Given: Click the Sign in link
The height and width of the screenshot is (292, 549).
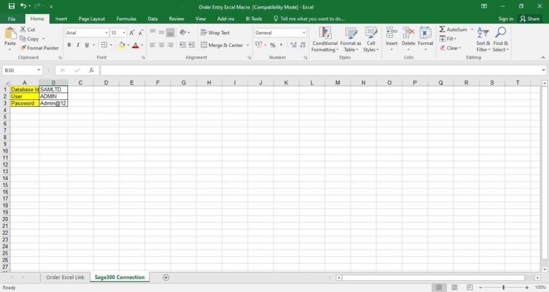Looking at the screenshot, I should (506, 19).
